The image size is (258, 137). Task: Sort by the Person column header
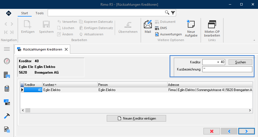pyautogui.click(x=132, y=85)
